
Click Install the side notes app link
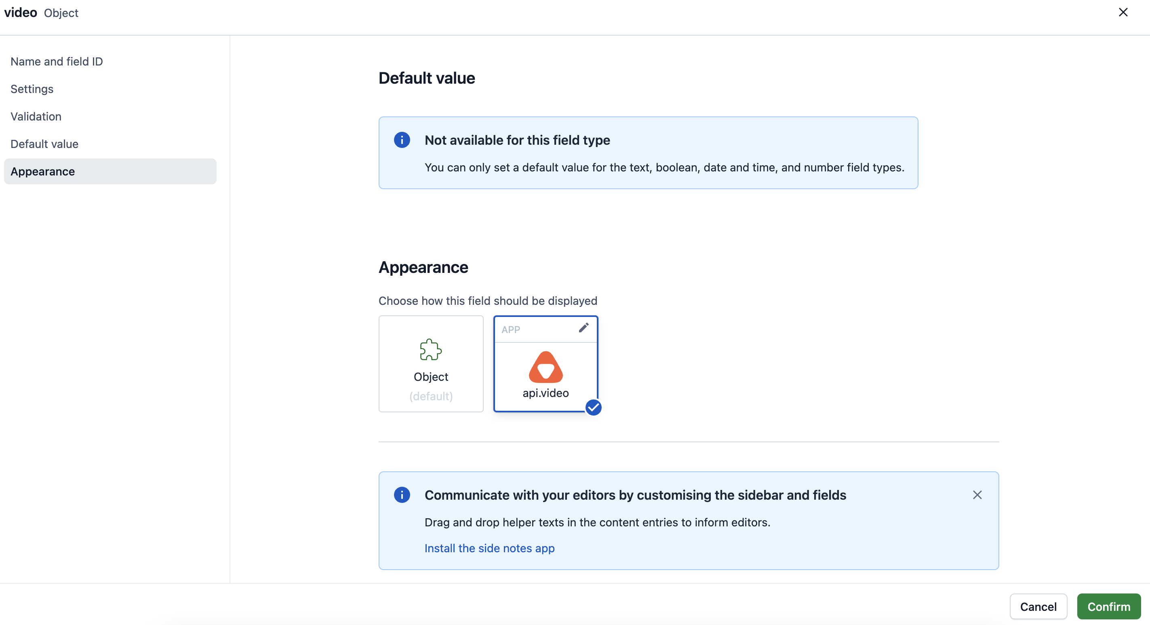point(489,548)
